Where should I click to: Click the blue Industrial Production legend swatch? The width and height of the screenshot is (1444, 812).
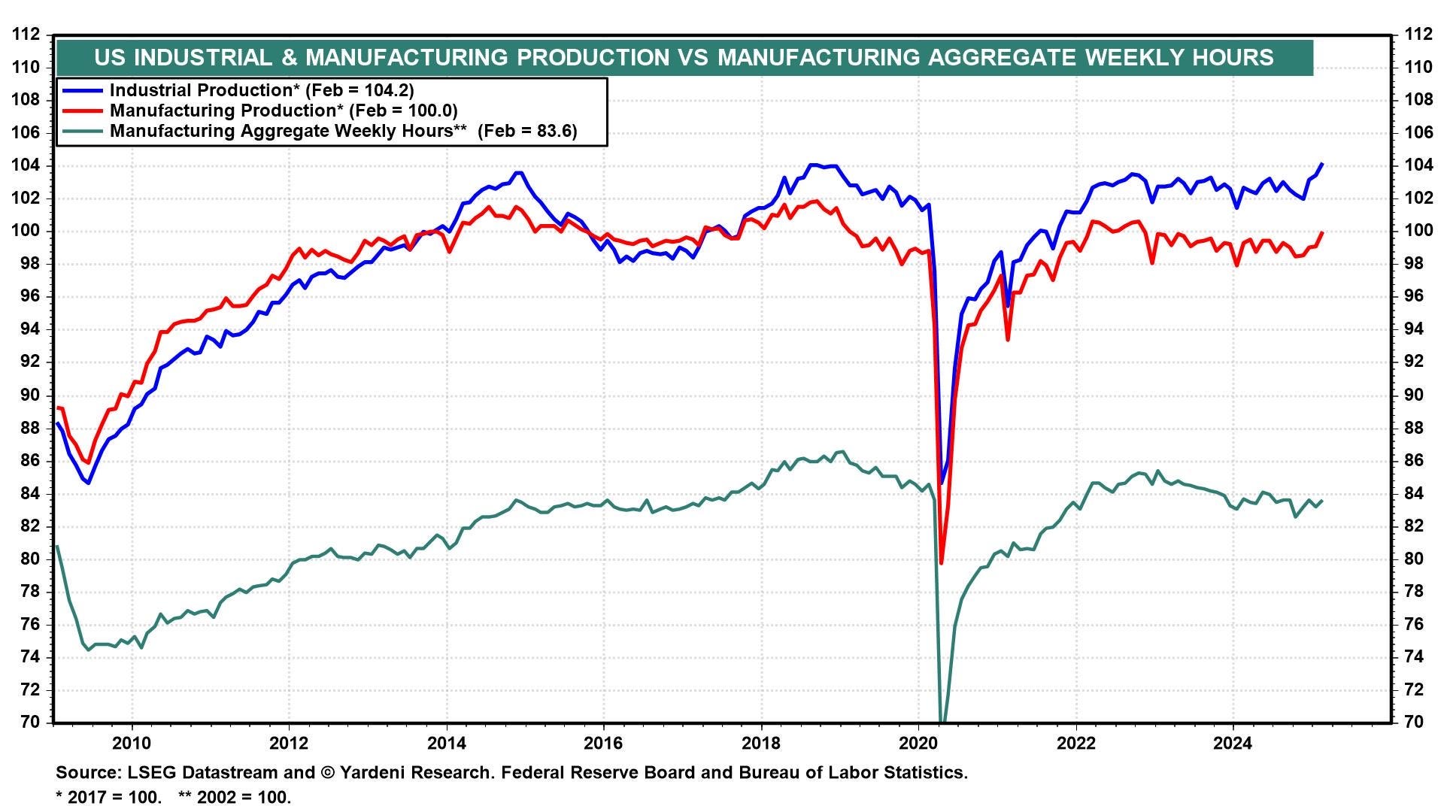point(83,90)
